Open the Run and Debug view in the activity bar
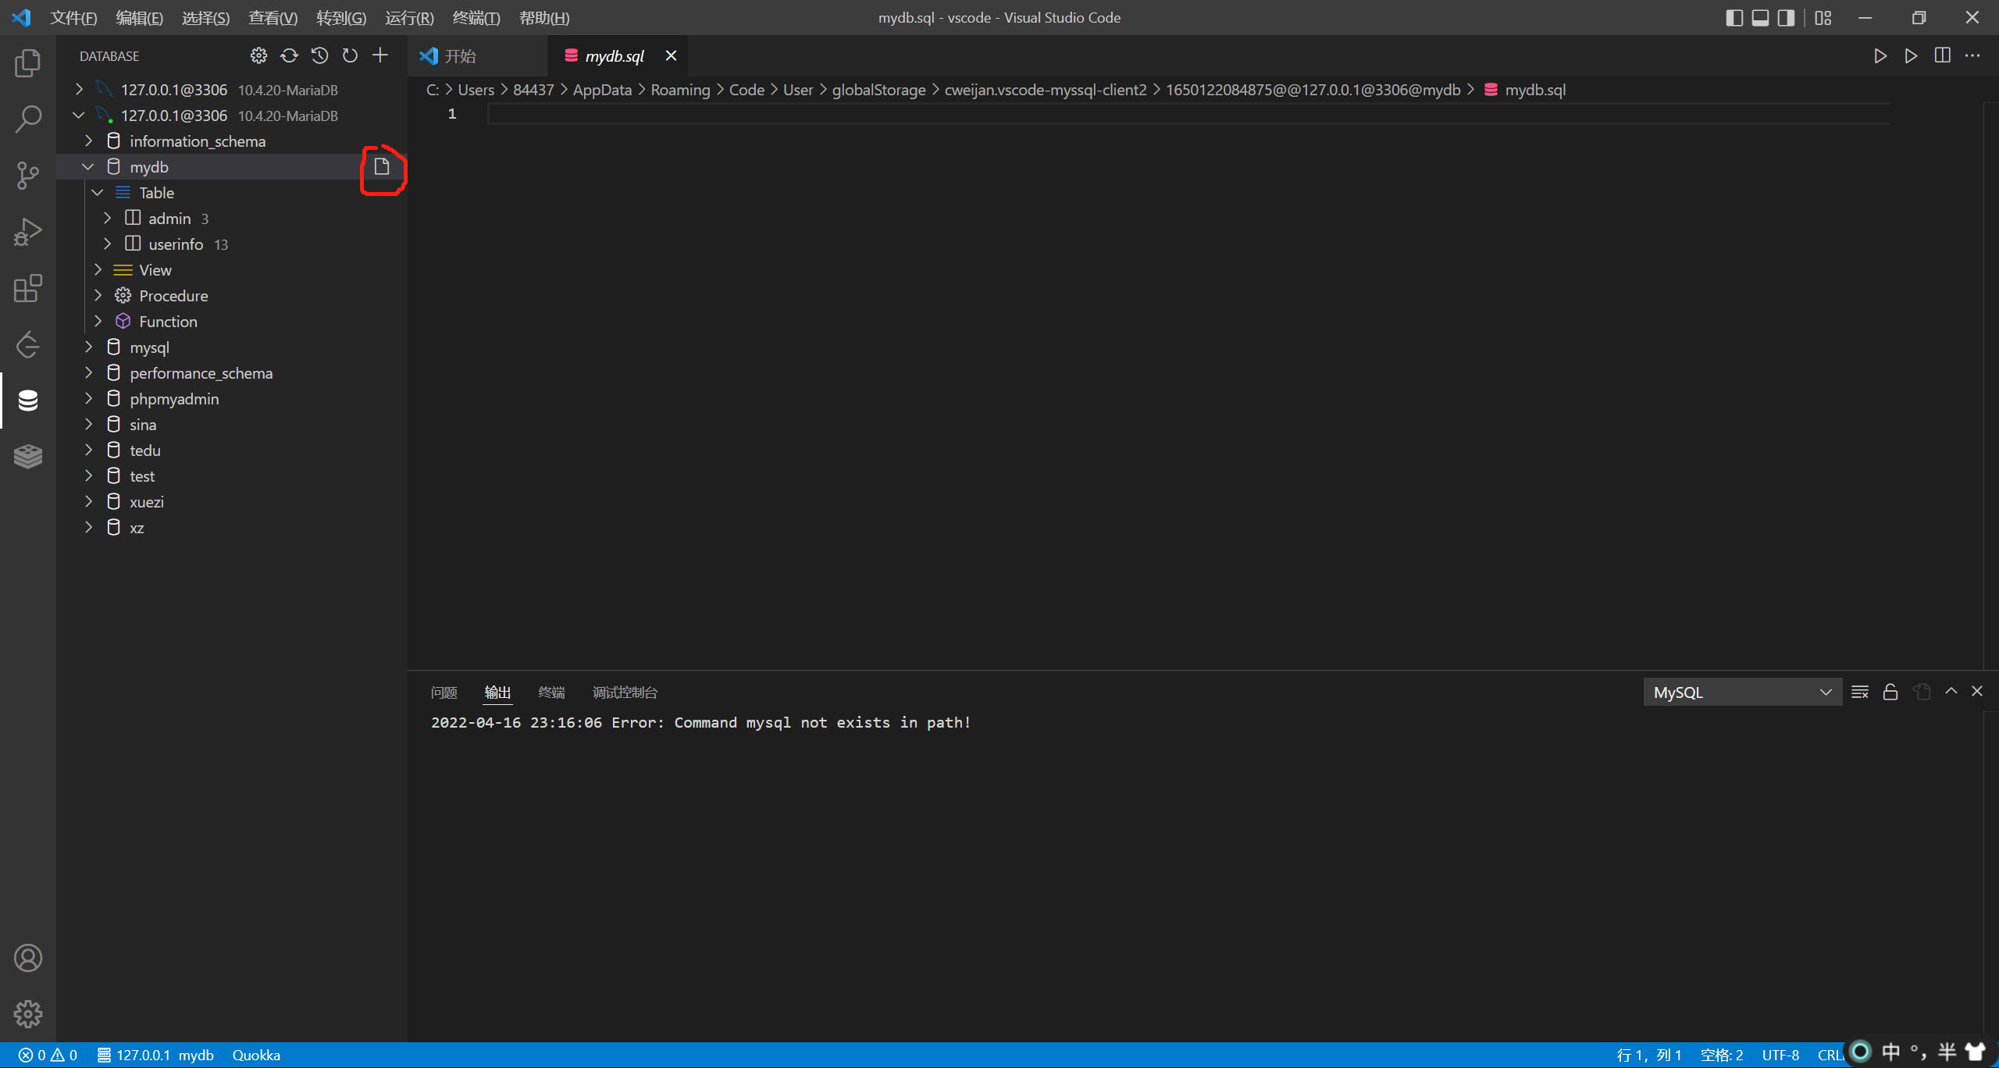This screenshot has height=1068, width=1999. [x=28, y=232]
